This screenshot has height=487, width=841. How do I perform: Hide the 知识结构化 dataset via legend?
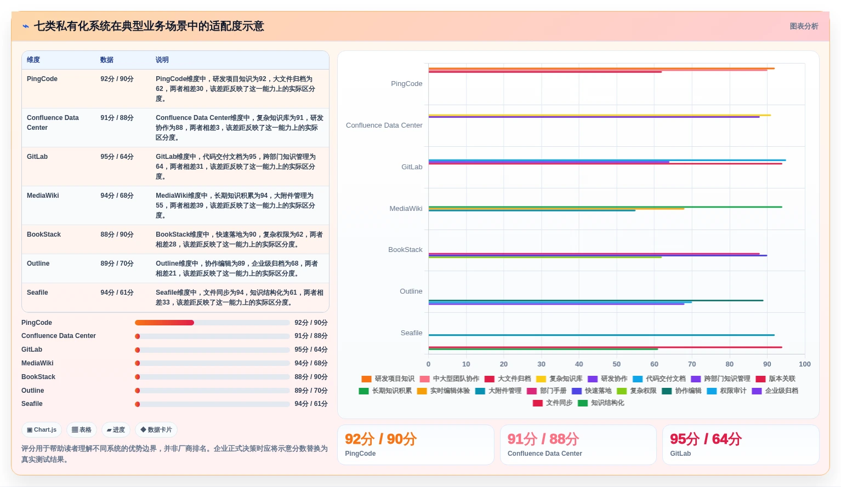tap(601, 403)
